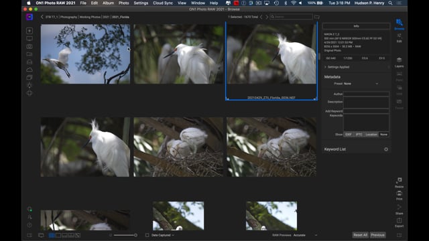Go to previous photo arrow near search
The height and width of the screenshot is (241, 429).
[x=261, y=17]
